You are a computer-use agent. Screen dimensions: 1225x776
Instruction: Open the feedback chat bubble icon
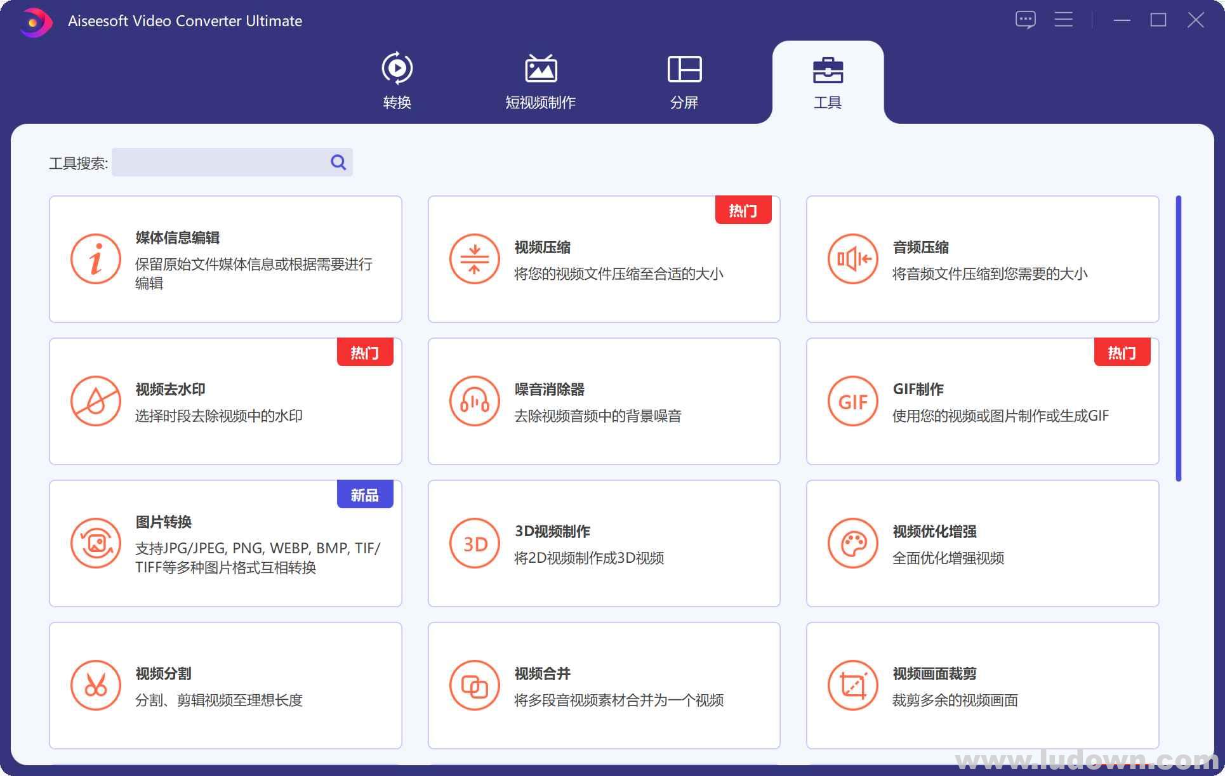[1026, 19]
